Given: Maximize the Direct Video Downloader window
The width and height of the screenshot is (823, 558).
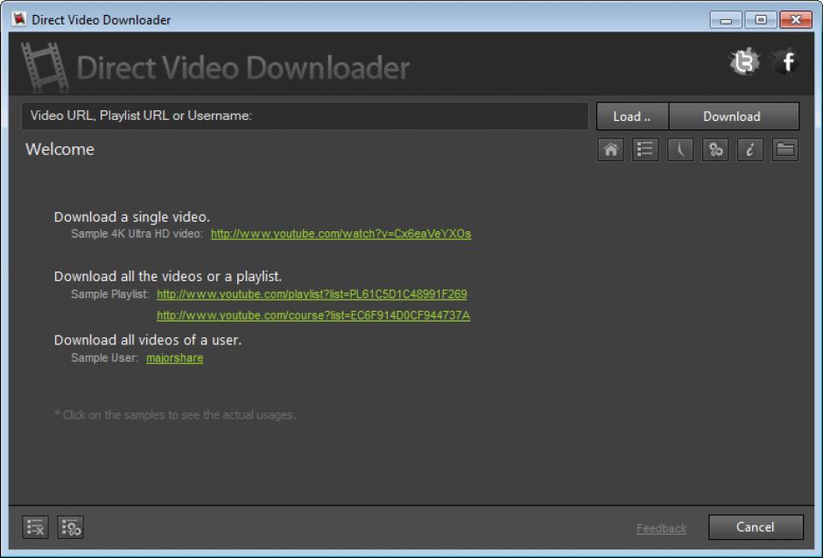Looking at the screenshot, I should (x=761, y=20).
